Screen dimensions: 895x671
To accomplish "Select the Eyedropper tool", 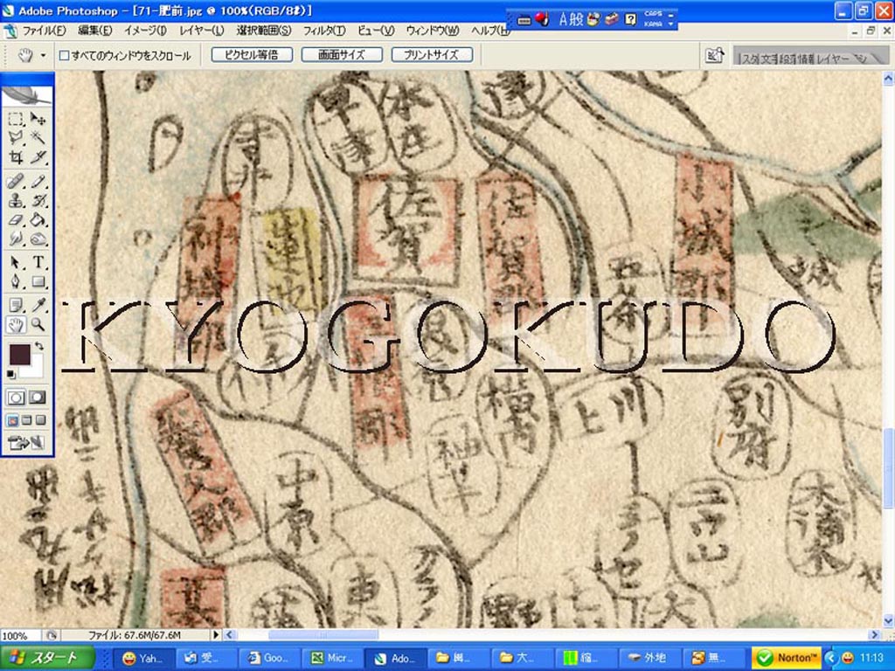I will pos(38,306).
